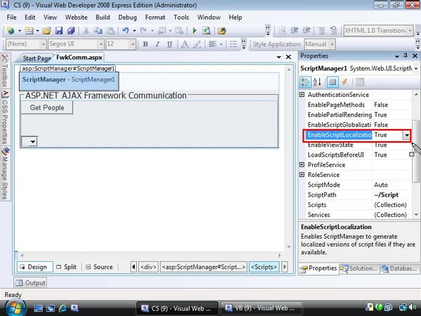Switch to the Database Explorer panel tab

[399, 268]
